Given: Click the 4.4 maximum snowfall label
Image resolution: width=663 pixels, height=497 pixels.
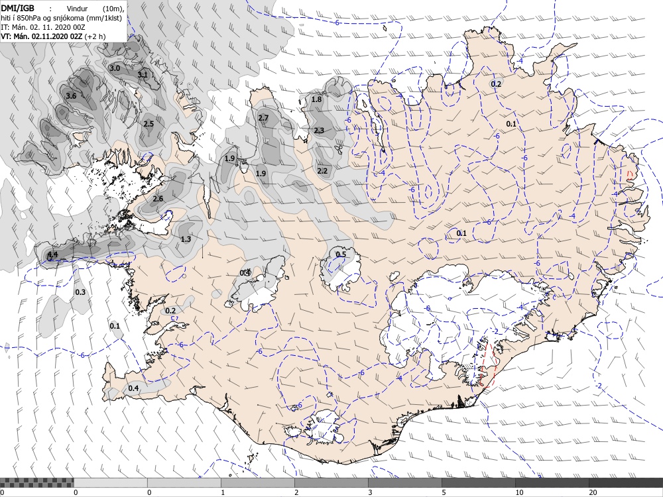Looking at the screenshot, I should tap(52, 254).
